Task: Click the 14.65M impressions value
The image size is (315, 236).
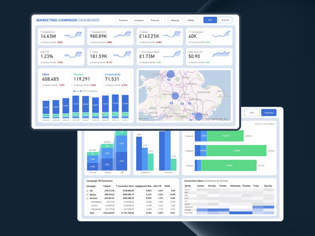Action: coord(48,36)
